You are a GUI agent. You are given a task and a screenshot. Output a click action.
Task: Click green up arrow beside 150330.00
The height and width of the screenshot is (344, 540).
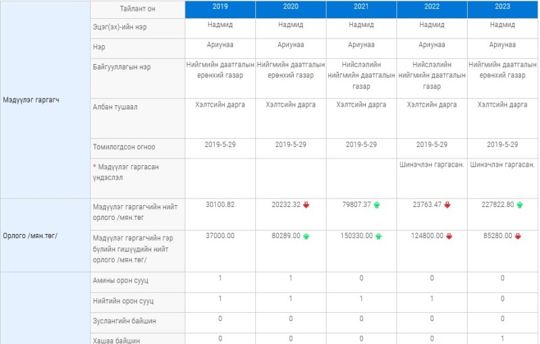tap(378, 236)
